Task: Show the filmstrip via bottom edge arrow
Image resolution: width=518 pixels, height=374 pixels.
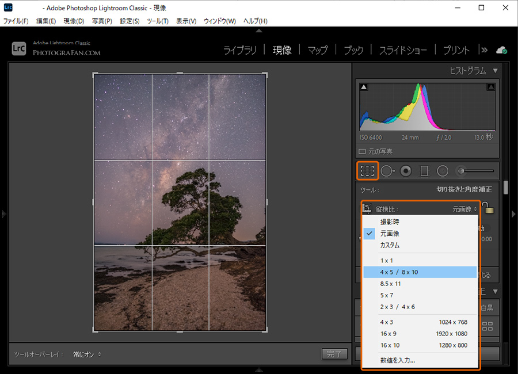Action: [259, 370]
